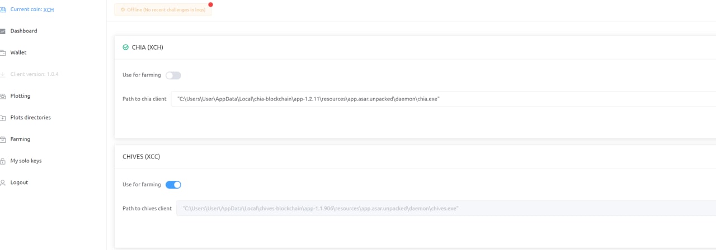Go to the Plotting section
Viewport: 716px width, 250px height.
[20, 96]
